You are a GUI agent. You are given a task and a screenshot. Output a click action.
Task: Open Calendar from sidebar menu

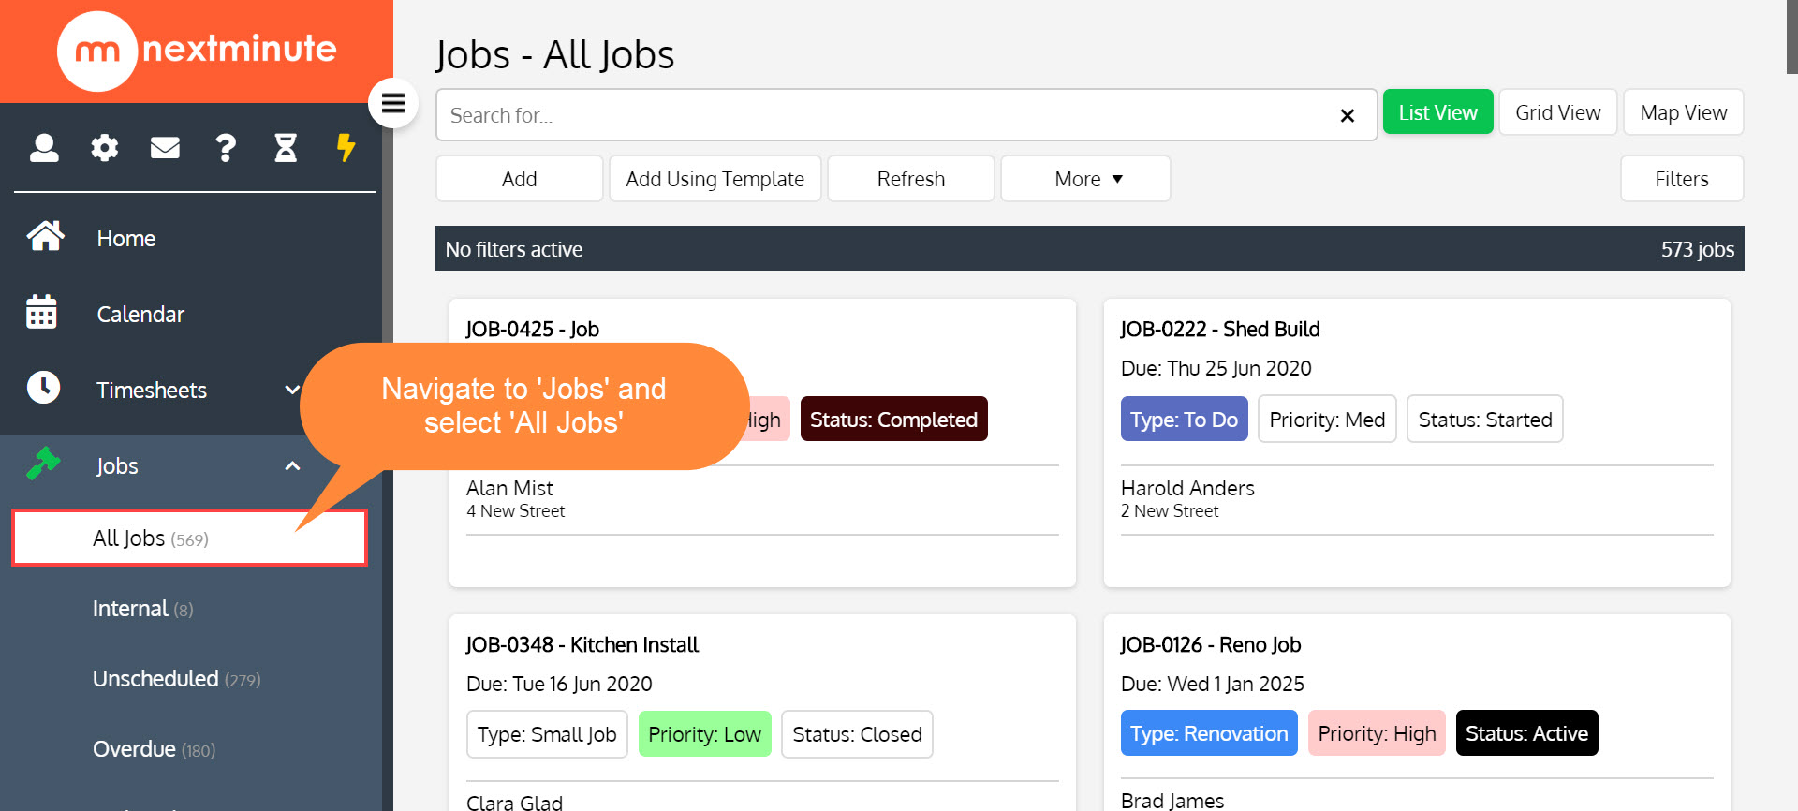140,315
